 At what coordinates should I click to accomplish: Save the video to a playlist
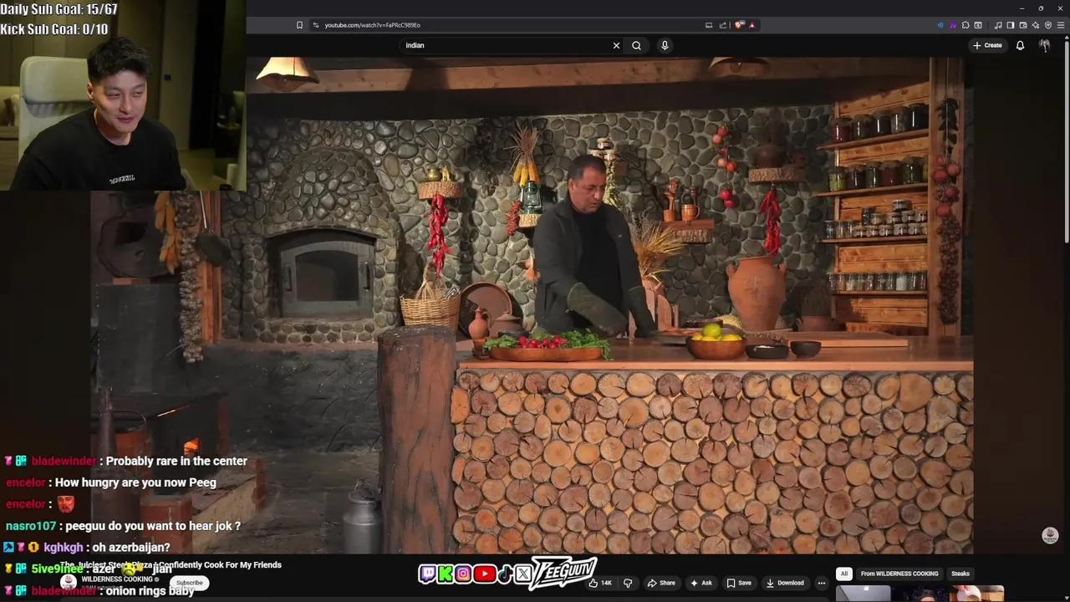[x=738, y=583]
